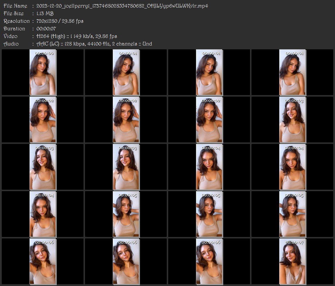
Task: Select the 'H264 (High)' video codec line
Action: click(x=77, y=36)
